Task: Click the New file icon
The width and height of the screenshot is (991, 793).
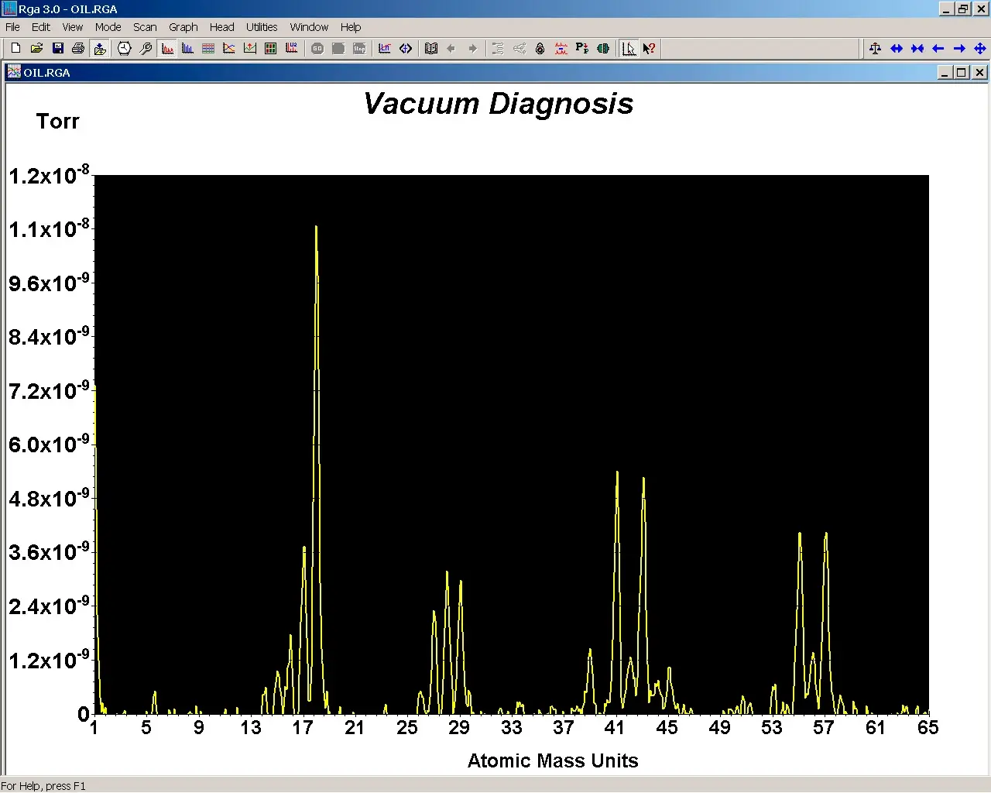Action: [x=15, y=49]
